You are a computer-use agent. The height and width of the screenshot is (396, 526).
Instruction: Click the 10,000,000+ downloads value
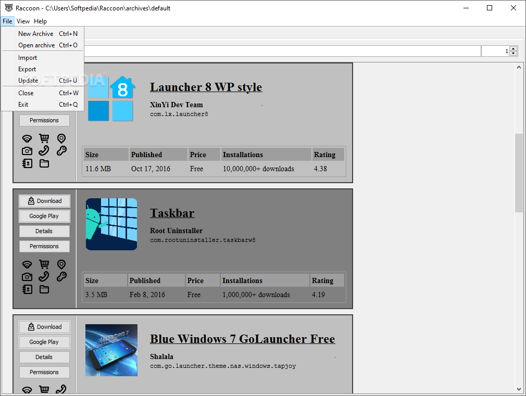258,169
